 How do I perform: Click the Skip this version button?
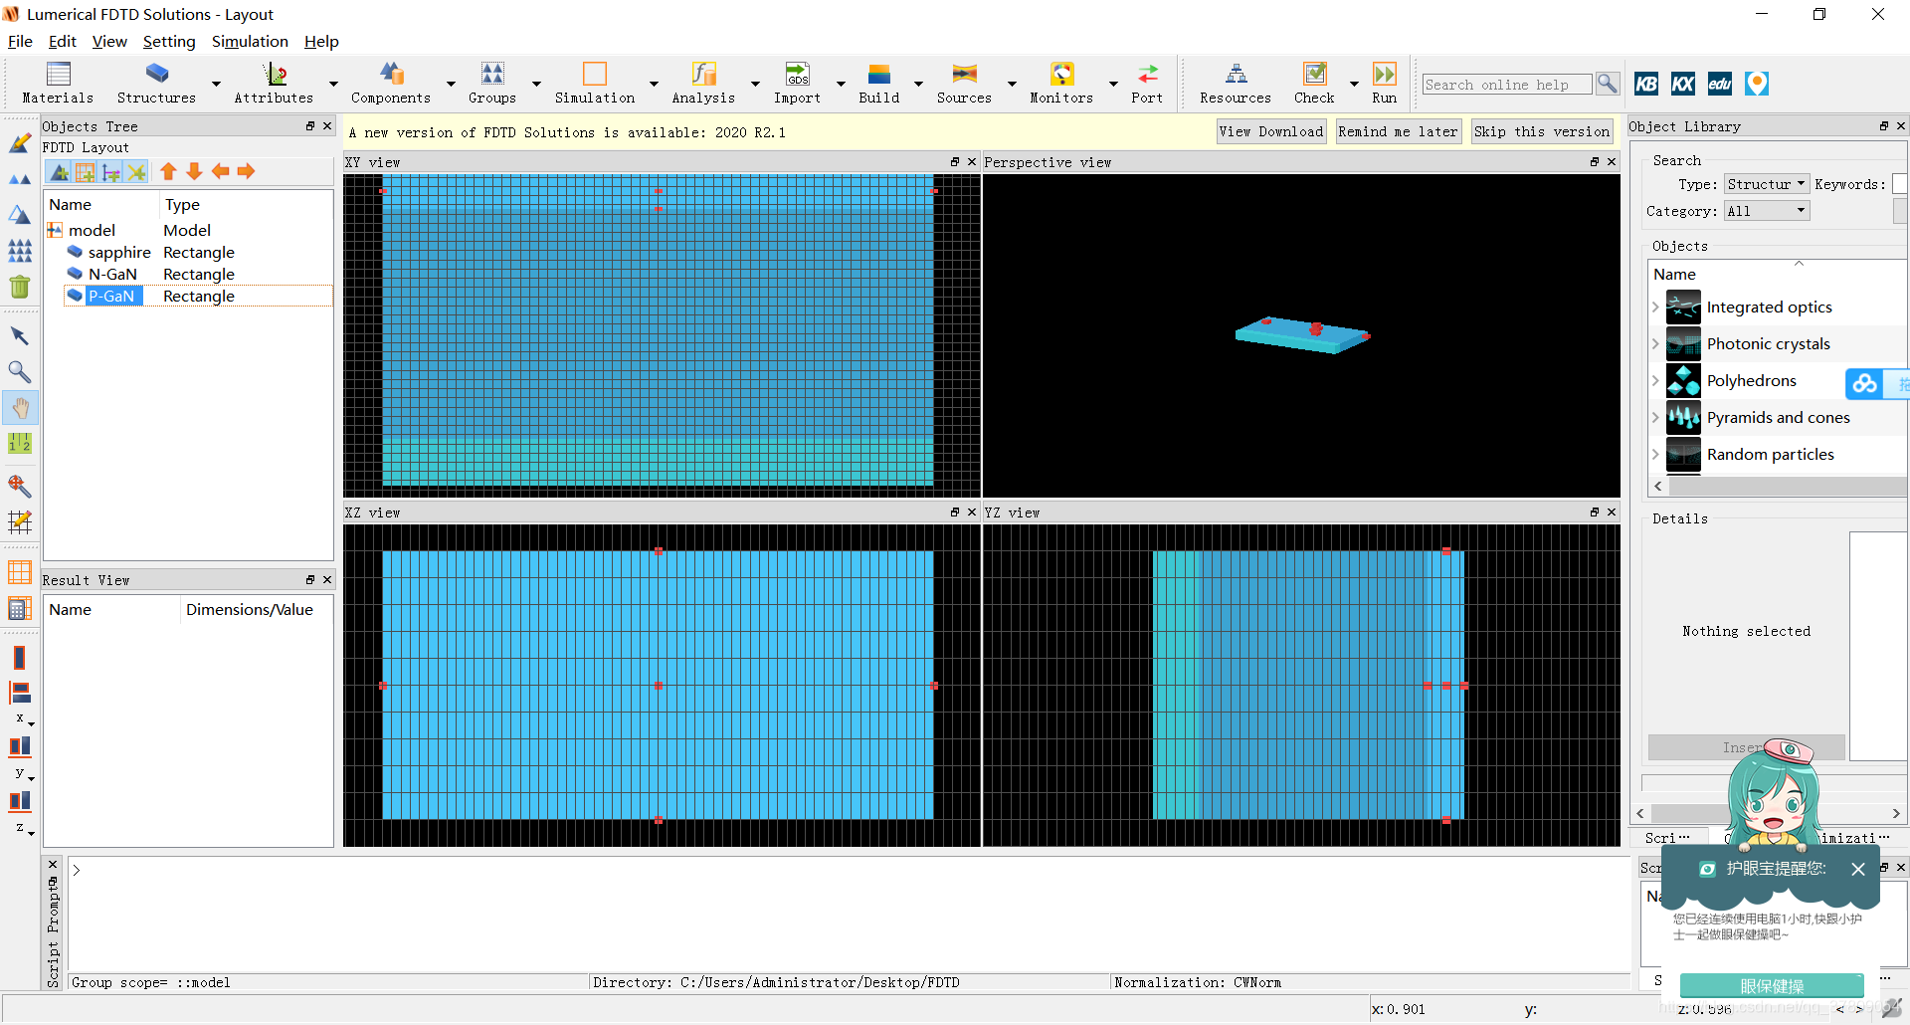tap(1542, 131)
